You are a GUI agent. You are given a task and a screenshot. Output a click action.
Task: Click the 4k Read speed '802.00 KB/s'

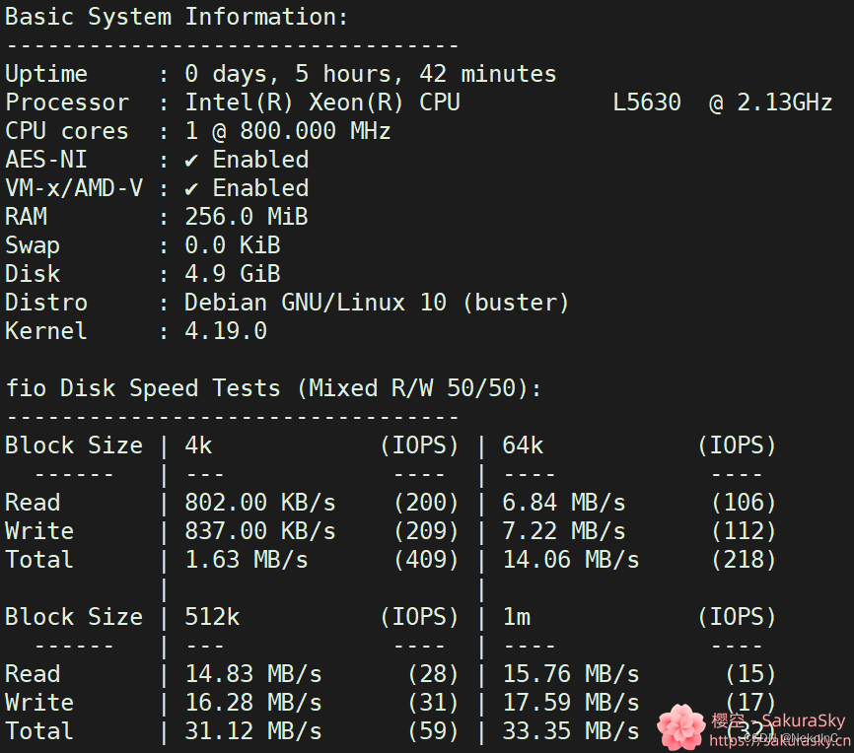tap(259, 503)
